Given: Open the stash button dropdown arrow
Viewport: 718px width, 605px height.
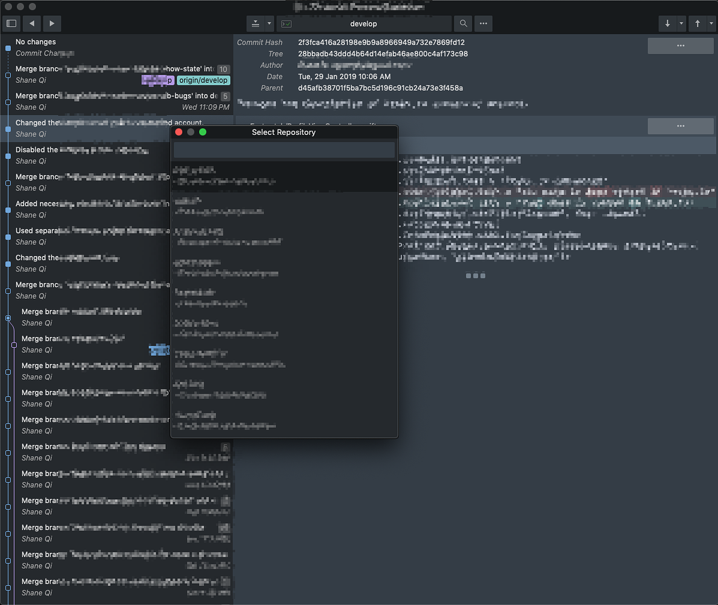Looking at the screenshot, I should (269, 24).
